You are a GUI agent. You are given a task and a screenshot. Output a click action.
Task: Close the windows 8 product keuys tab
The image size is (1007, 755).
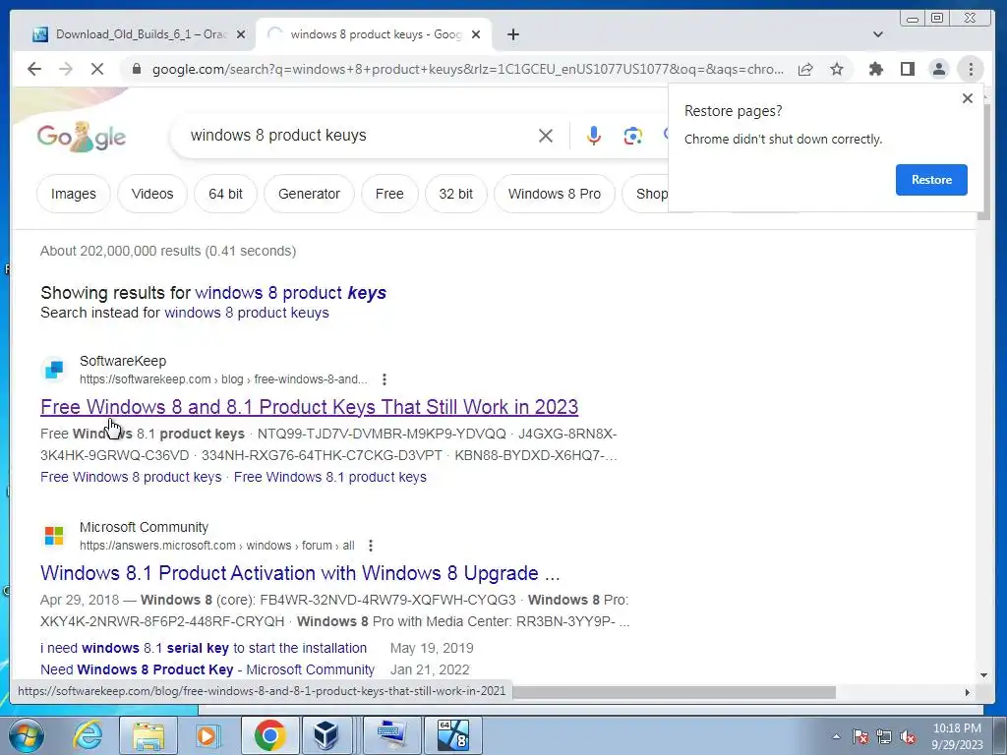(476, 34)
